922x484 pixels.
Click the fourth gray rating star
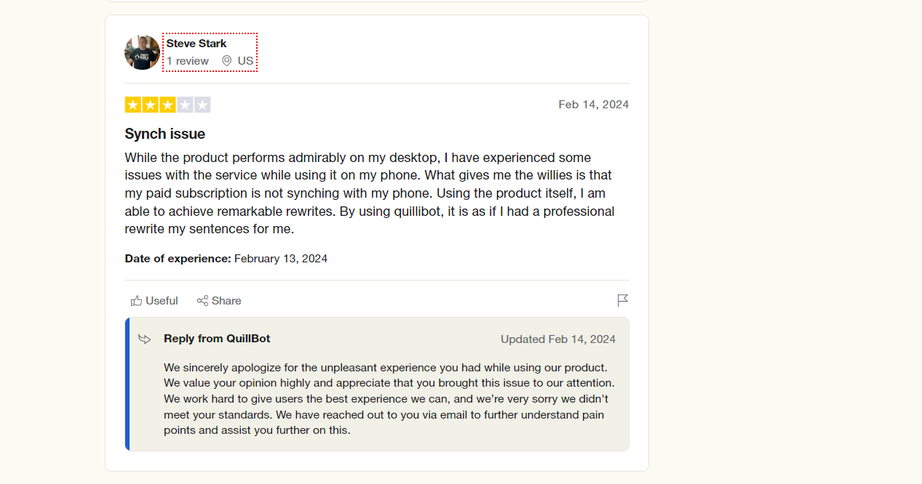pos(185,105)
